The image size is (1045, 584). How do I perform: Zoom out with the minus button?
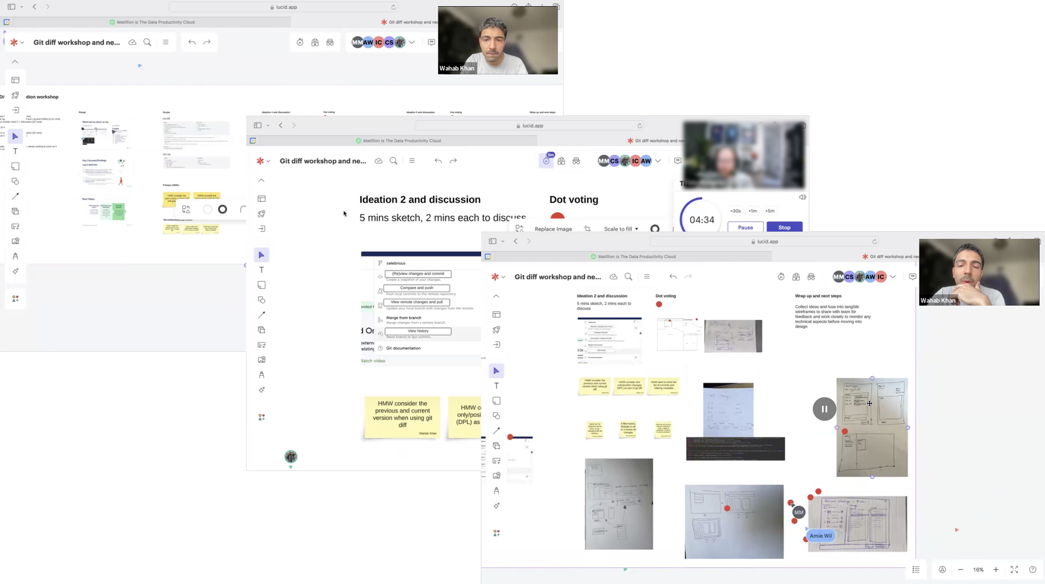960,569
